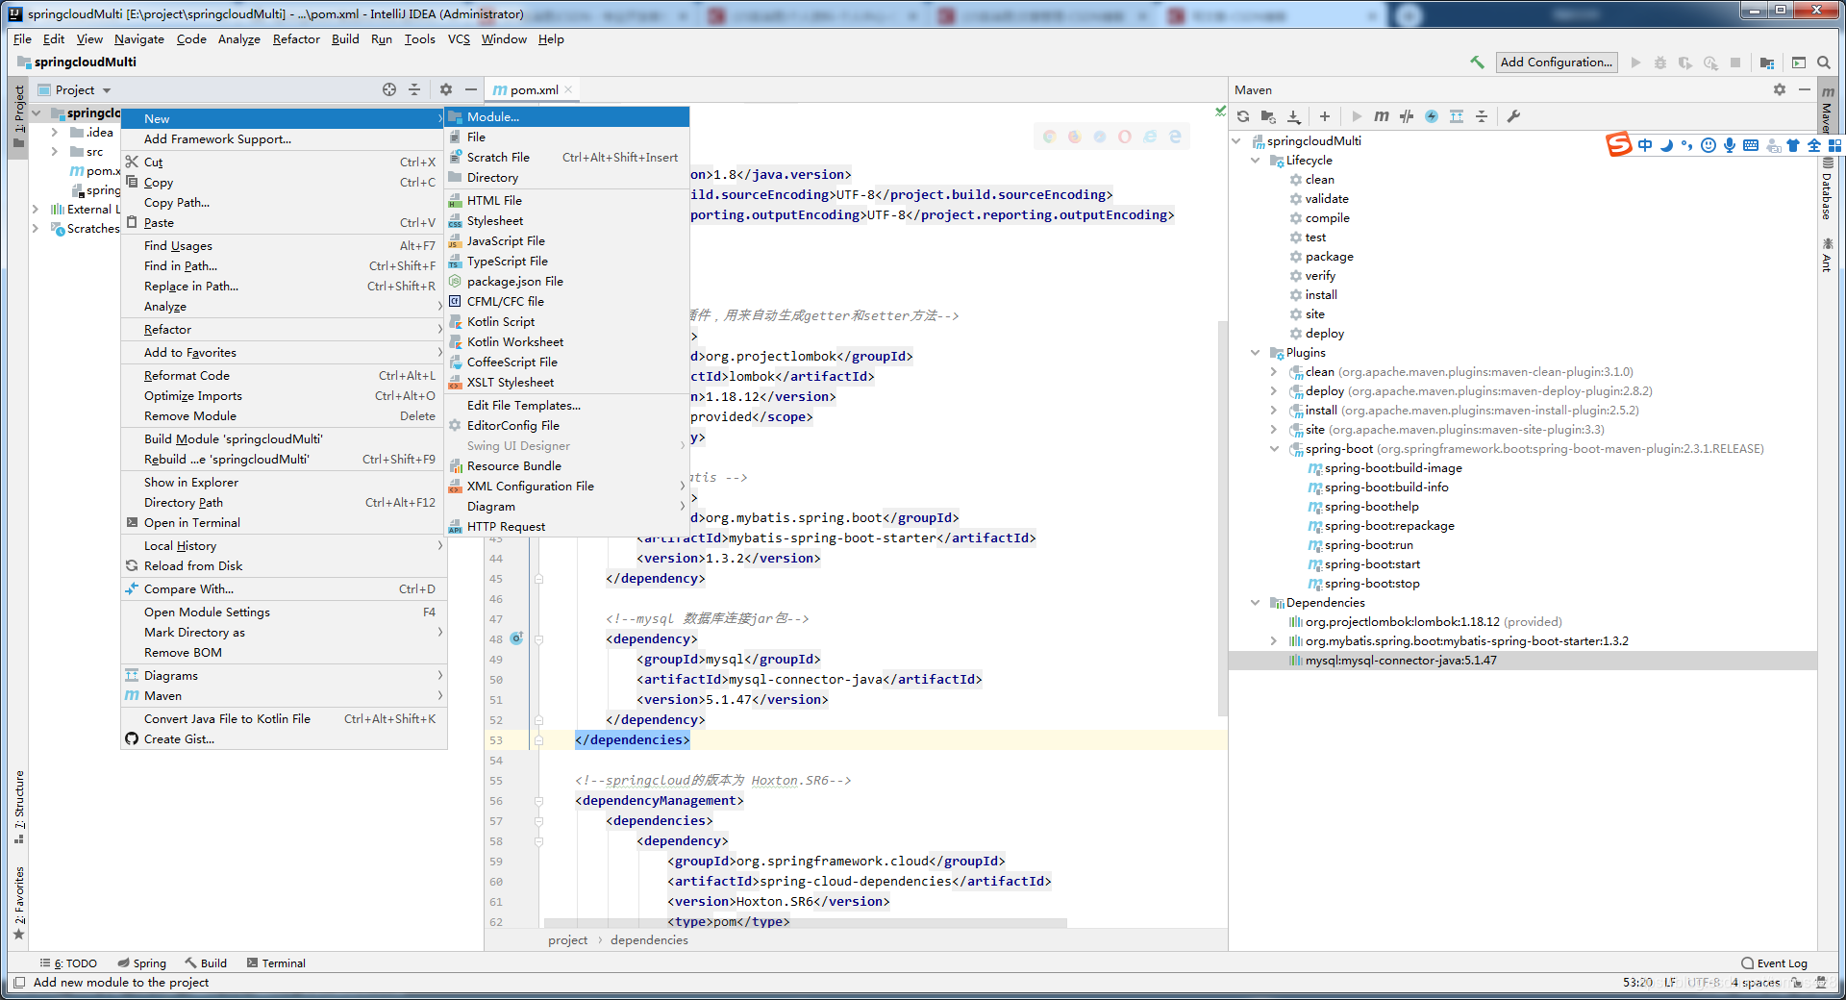Click download sources and documentation icon
The width and height of the screenshot is (1846, 1000).
1294,116
